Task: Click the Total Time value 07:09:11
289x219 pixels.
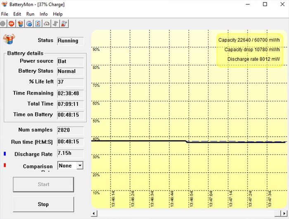Action: [x=71, y=104]
